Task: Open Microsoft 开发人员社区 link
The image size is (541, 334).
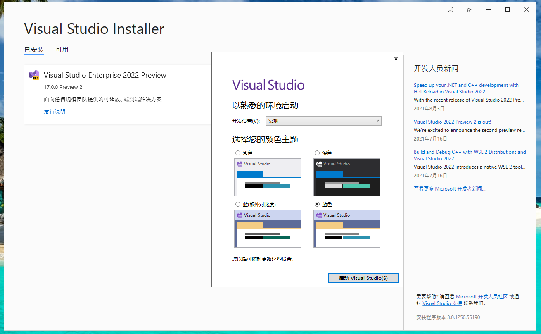Action: [x=482, y=297]
